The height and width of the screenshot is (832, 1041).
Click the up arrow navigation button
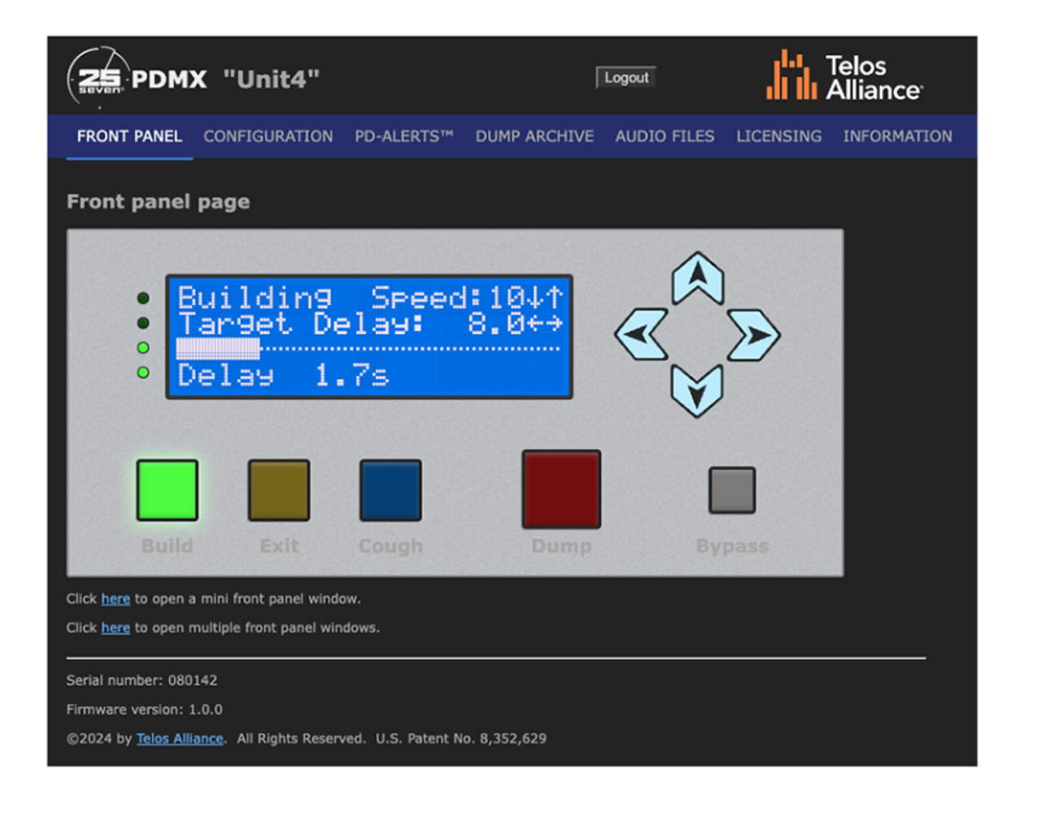click(x=698, y=278)
